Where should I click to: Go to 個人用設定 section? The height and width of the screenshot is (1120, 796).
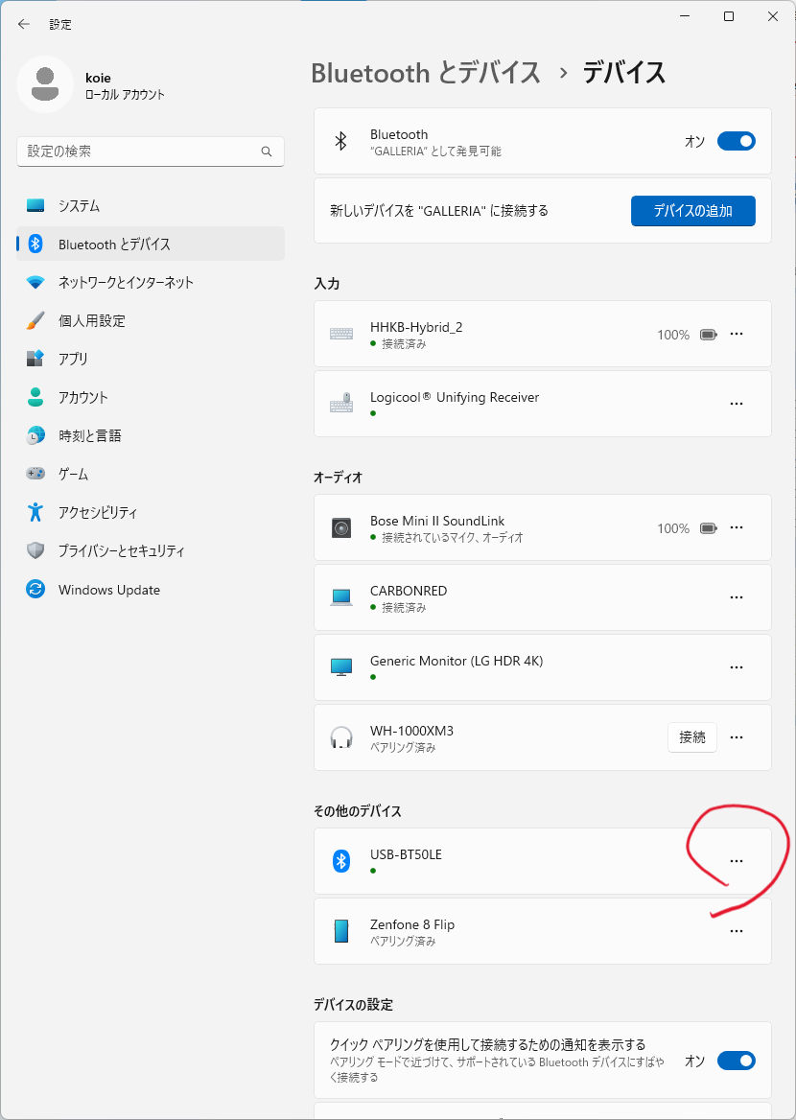point(150,320)
